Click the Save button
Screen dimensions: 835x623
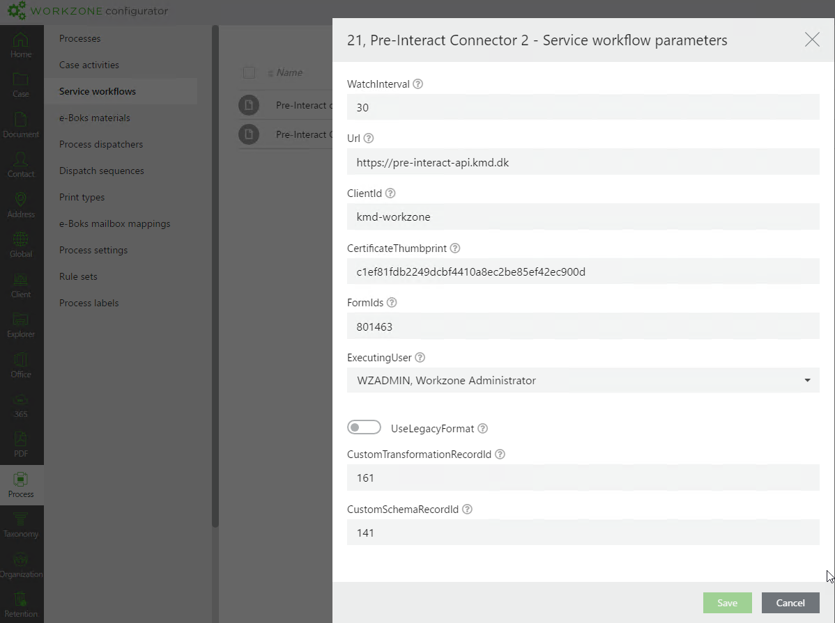pyautogui.click(x=727, y=603)
